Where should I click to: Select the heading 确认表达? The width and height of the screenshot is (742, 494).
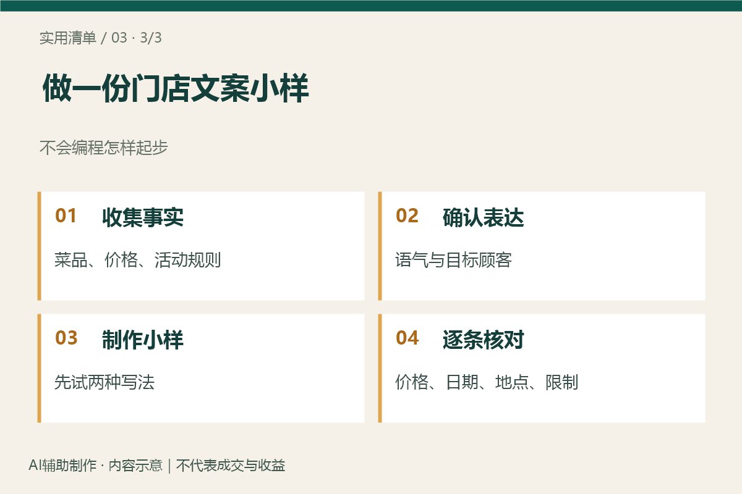pyautogui.click(x=484, y=217)
